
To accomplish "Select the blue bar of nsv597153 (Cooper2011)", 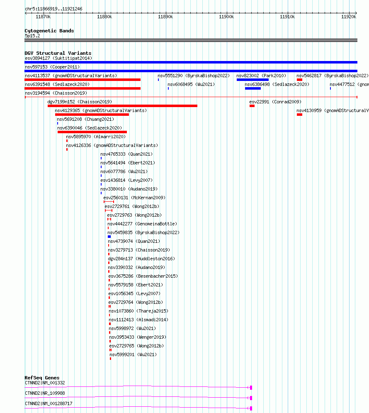I will click(x=191, y=71).
